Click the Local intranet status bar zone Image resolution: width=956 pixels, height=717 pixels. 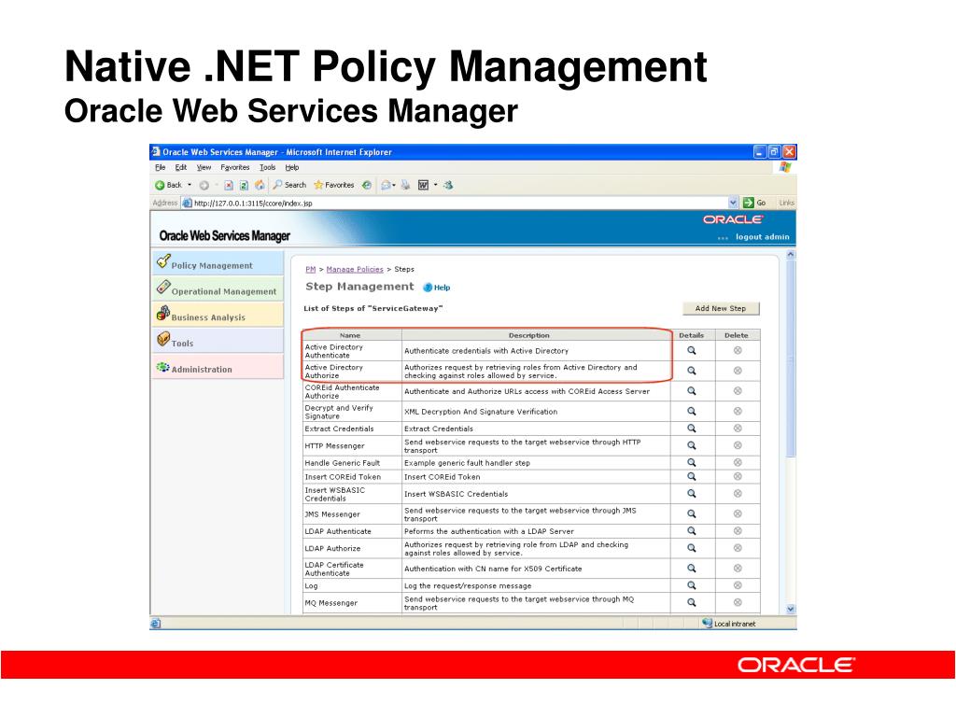[728, 624]
